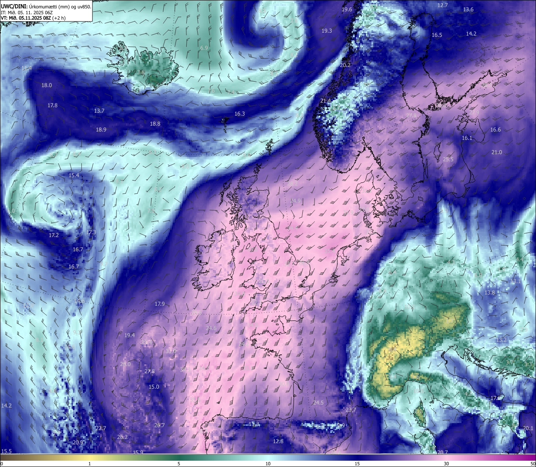This screenshot has height=467, width=536.
Task: Click the 6.9 value east of Iceland
Action: [x=204, y=48]
